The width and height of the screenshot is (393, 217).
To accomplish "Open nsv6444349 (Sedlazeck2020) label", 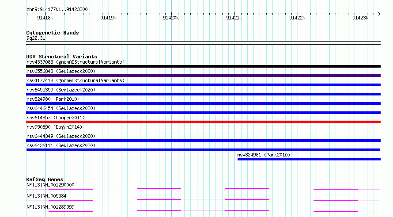I will (61, 136).
